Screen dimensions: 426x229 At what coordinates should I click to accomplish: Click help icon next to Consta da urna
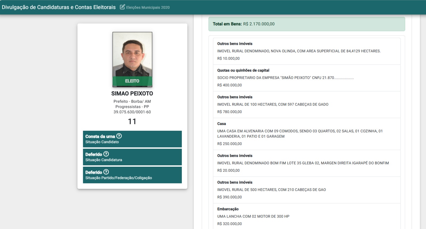119,136
